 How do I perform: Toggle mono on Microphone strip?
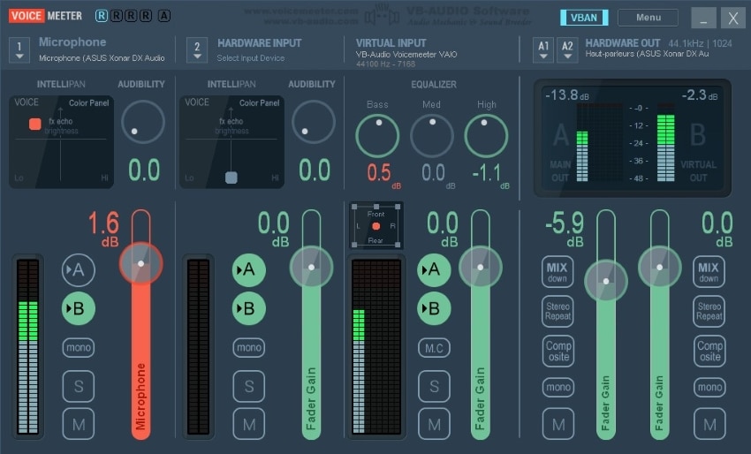(x=79, y=347)
